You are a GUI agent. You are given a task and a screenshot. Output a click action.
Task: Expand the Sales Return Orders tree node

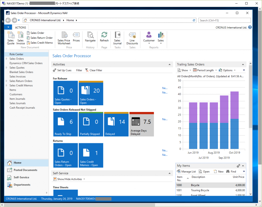pos(6,81)
